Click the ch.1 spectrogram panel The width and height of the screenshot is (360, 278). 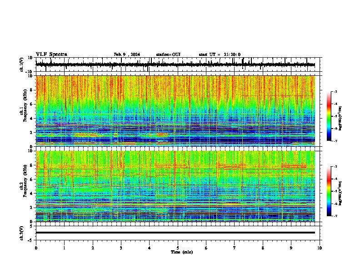[x=175, y=111]
